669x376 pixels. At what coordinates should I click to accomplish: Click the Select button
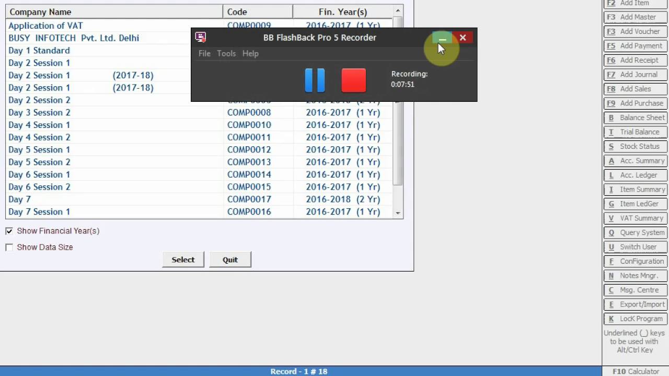click(183, 260)
